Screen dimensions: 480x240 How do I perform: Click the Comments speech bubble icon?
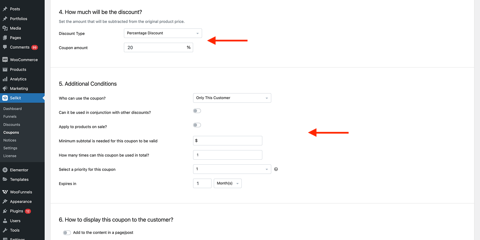click(5, 47)
